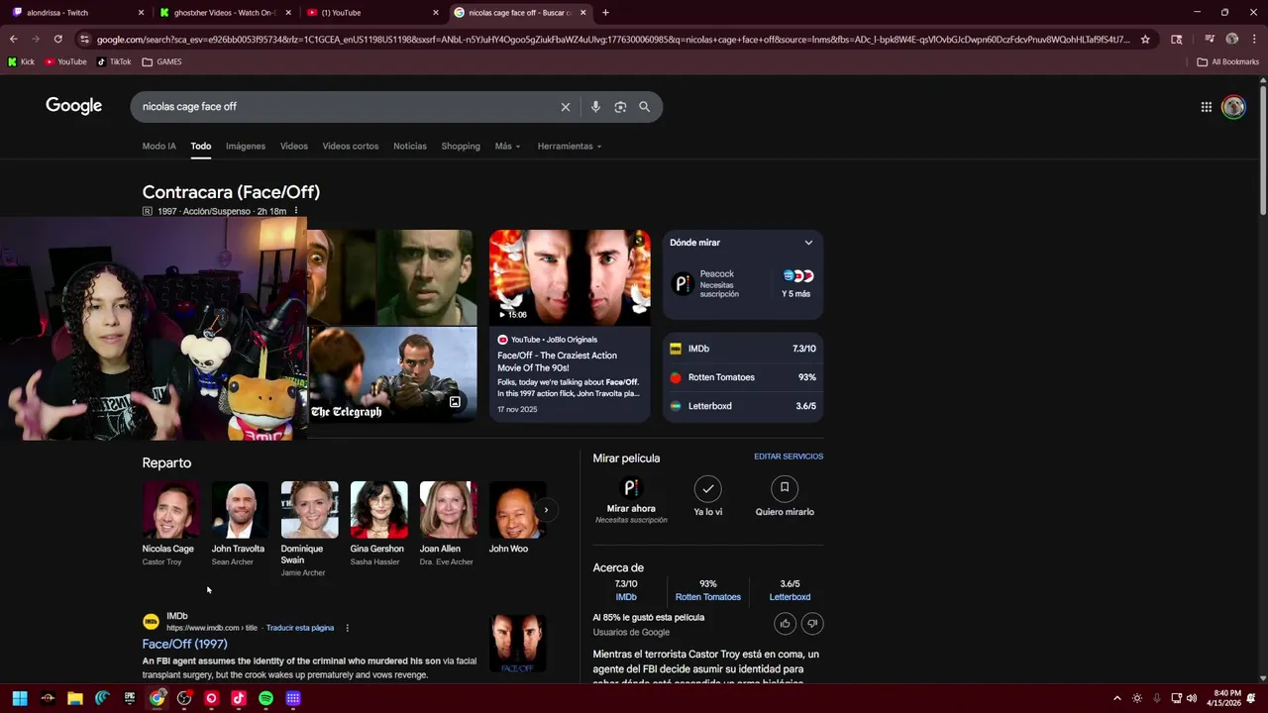
Task: Open the Google apps grid
Action: [1207, 107]
